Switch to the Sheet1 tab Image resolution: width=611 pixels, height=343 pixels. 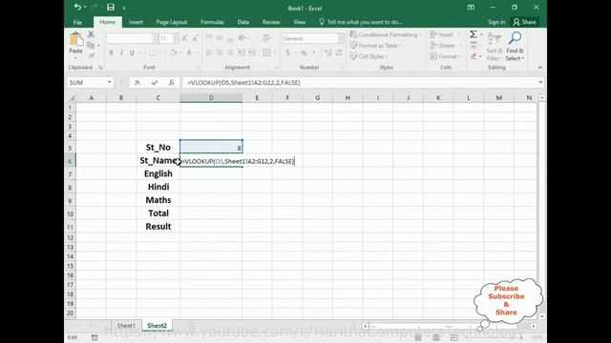(x=126, y=326)
